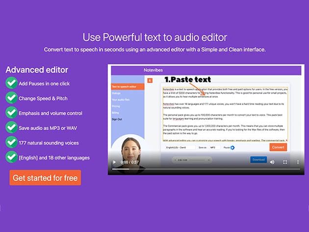
Task: Click the checkmark beside 177 natural sounding voices
Action: 11,142
